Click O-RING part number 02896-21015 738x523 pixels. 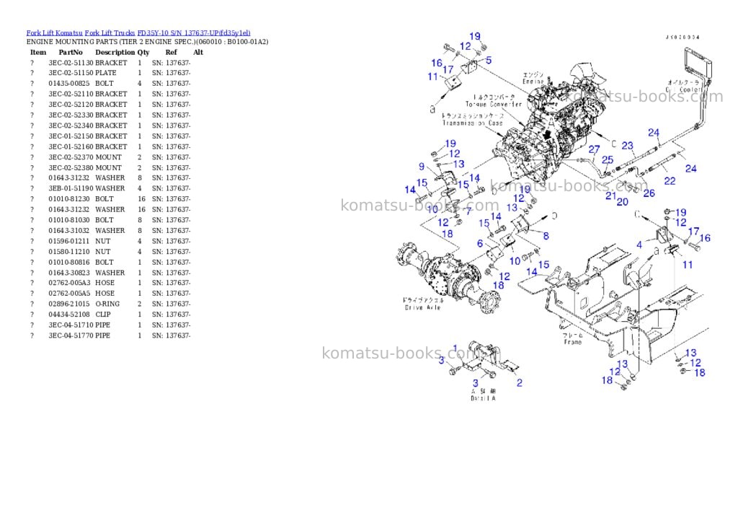click(68, 304)
